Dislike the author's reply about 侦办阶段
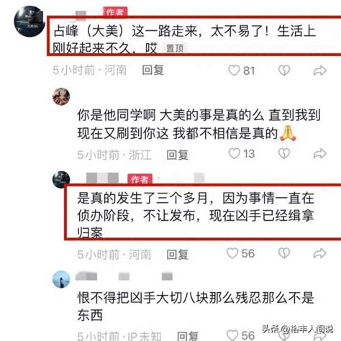The image size is (341, 341). pyautogui.click(x=284, y=253)
